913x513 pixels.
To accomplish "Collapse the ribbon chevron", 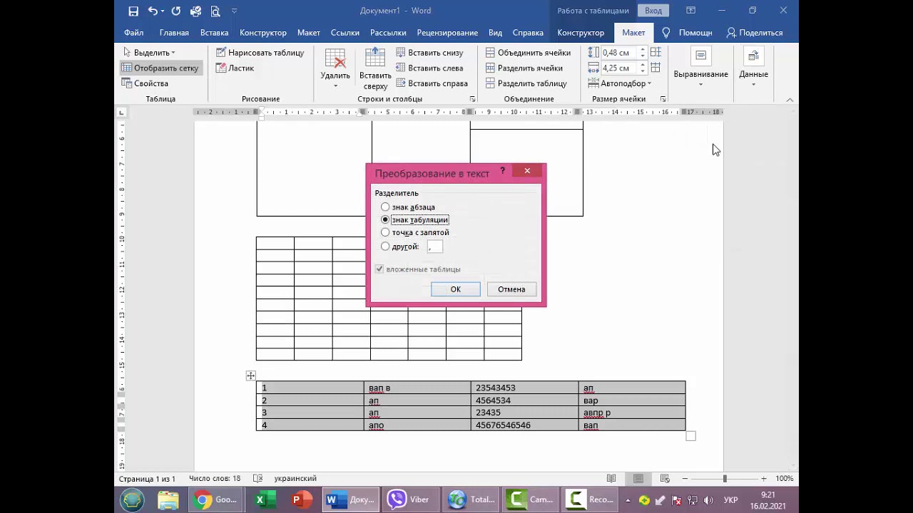I will (790, 100).
